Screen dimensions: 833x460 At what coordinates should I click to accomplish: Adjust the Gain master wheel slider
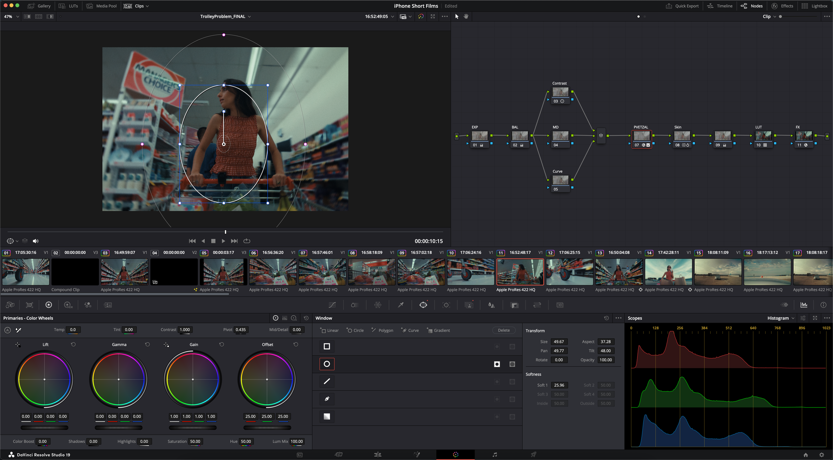click(x=193, y=428)
